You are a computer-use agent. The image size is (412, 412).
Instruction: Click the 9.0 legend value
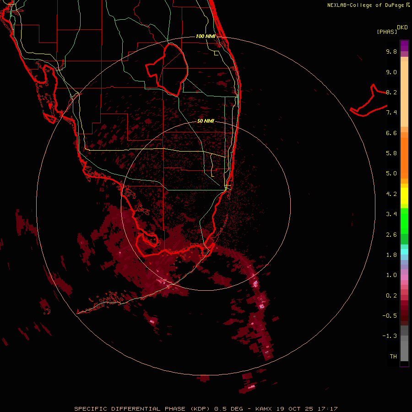coord(391,72)
